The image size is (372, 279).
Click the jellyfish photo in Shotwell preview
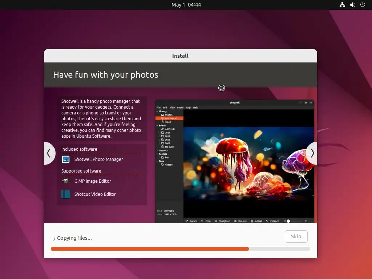[x=248, y=164]
